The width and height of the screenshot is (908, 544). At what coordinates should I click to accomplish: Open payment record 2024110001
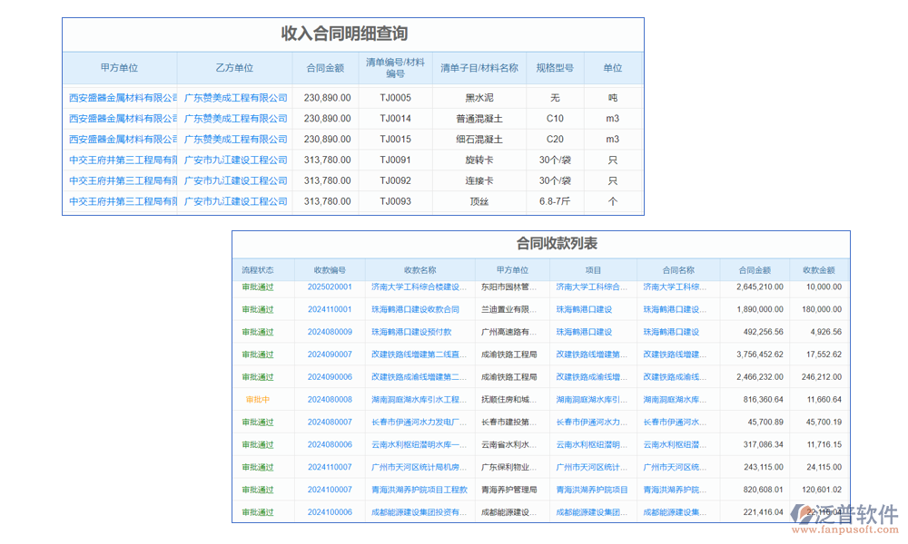pyautogui.click(x=329, y=309)
